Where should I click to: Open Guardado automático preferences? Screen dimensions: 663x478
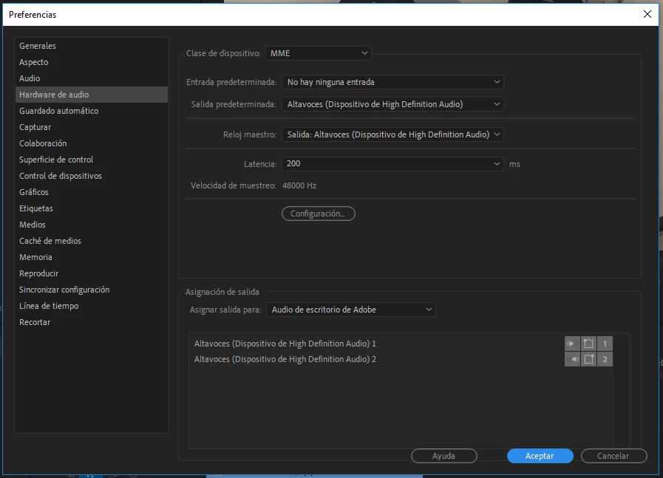[92, 111]
